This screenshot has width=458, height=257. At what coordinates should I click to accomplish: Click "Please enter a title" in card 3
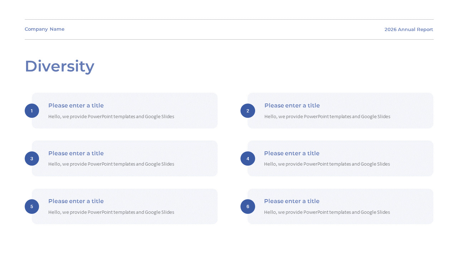click(76, 153)
